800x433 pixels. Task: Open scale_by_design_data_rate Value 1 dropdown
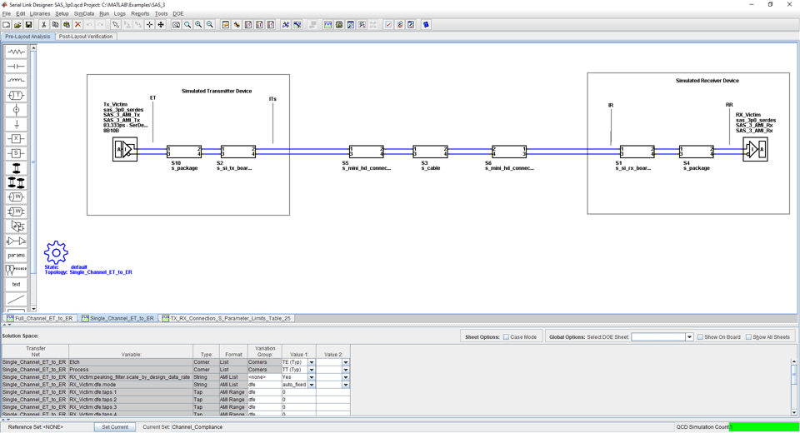point(311,377)
